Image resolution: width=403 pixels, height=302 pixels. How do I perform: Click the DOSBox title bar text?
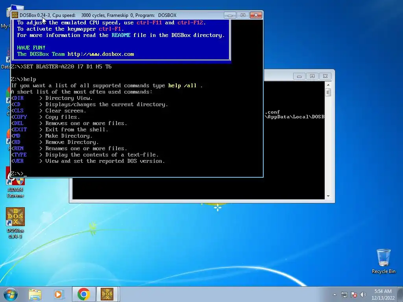coord(98,15)
